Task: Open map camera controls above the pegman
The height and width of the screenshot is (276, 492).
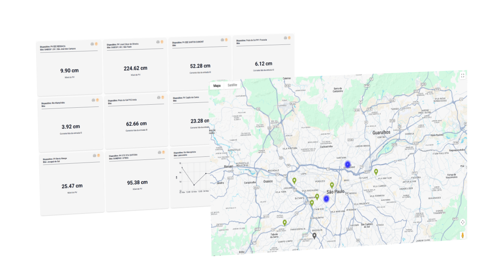Action: click(x=462, y=222)
